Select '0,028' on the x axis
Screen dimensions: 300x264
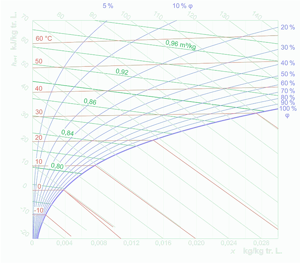point(261,243)
